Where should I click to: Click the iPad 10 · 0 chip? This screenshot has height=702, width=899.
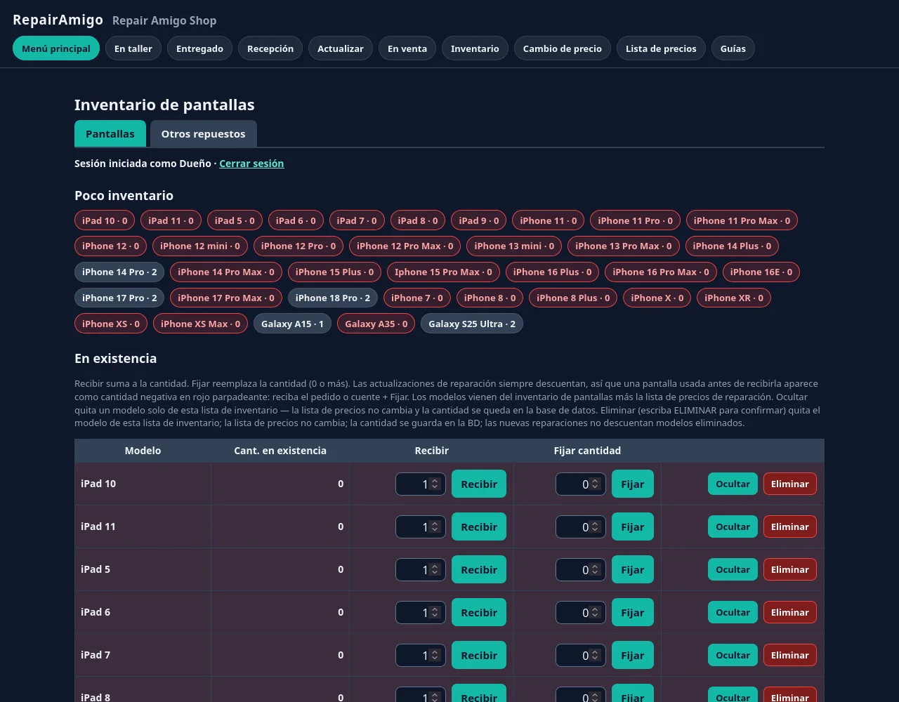[x=105, y=220]
